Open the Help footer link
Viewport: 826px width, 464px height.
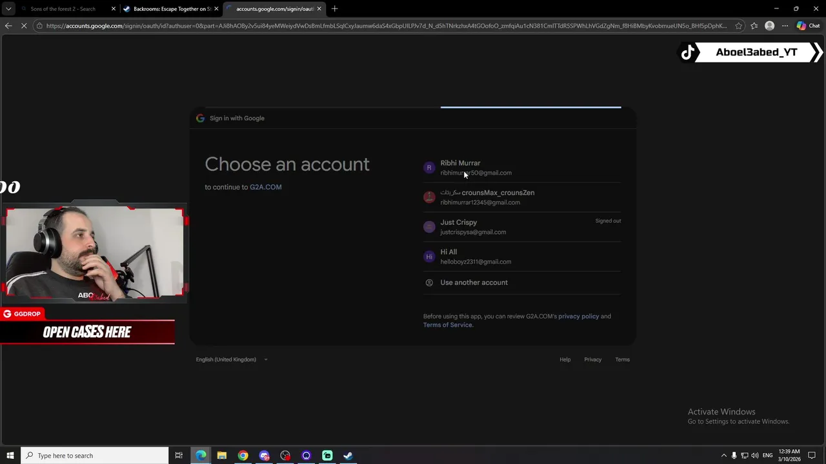tap(565, 360)
